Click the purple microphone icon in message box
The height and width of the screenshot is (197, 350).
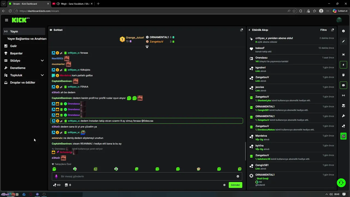(56, 176)
